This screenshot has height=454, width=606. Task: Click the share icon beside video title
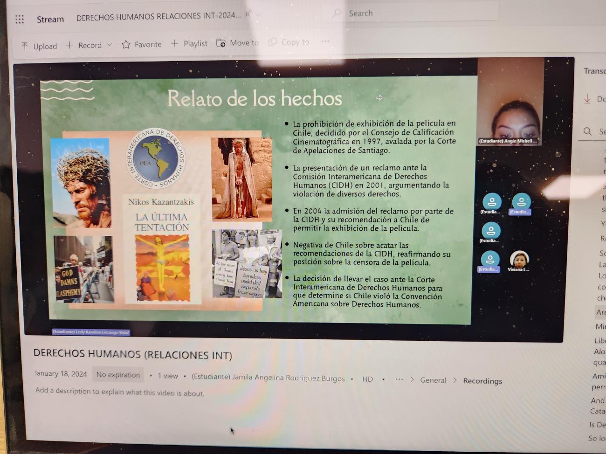[248, 14]
